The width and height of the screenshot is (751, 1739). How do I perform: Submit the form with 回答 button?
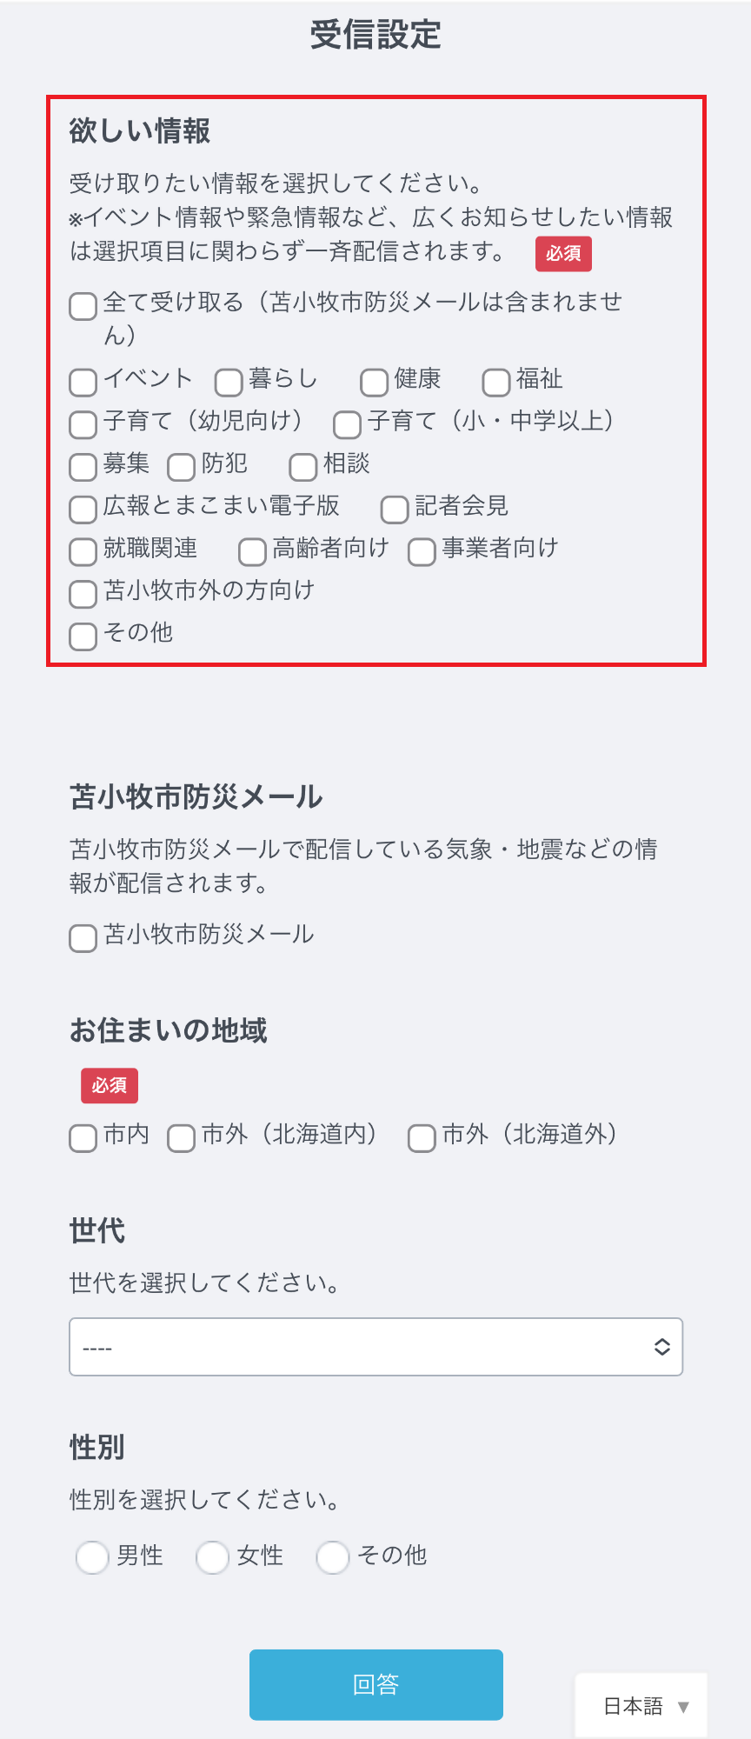coord(375,1684)
